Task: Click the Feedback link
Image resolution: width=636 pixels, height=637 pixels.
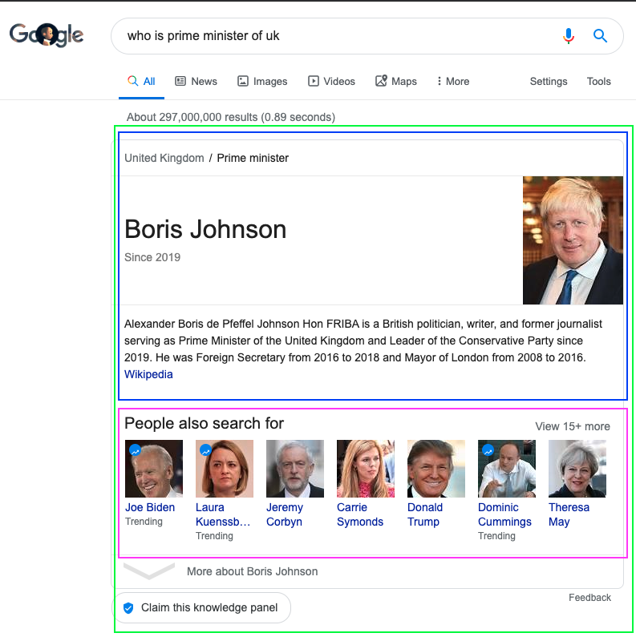Action: [589, 598]
